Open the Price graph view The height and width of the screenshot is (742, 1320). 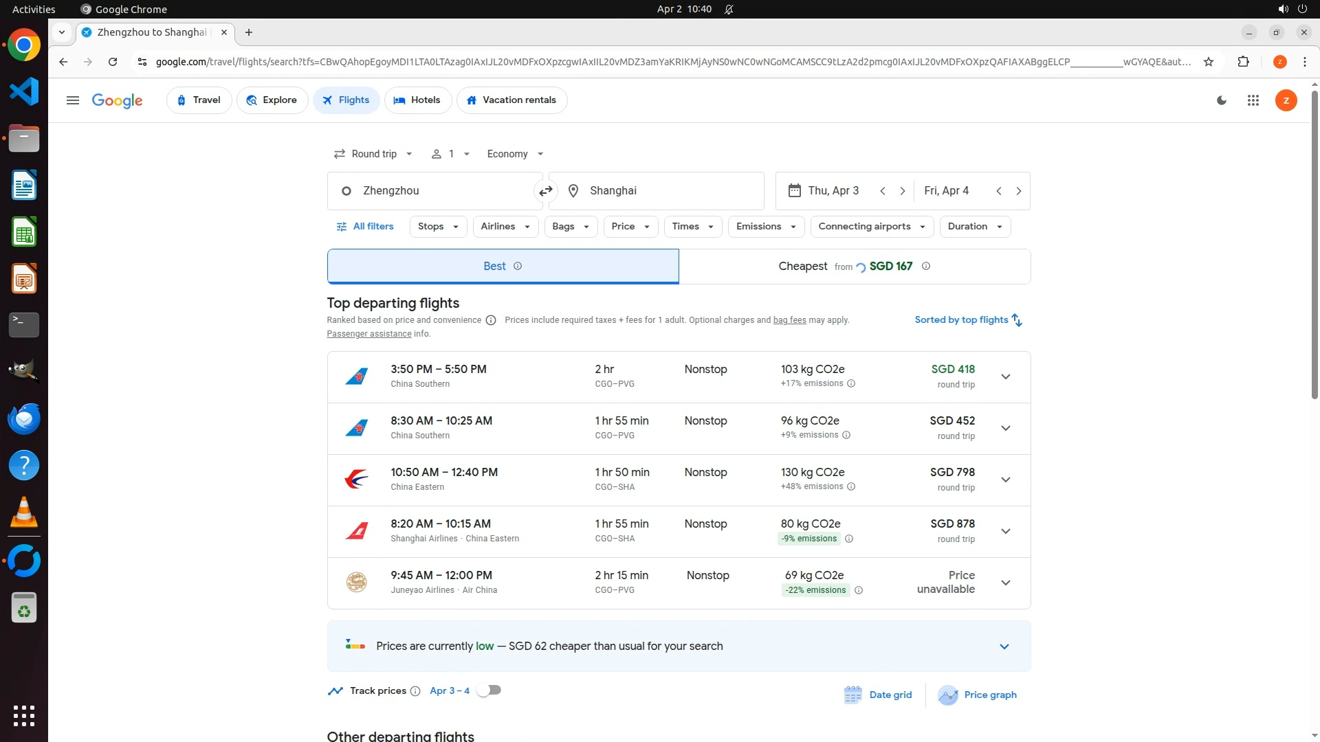coord(977,695)
